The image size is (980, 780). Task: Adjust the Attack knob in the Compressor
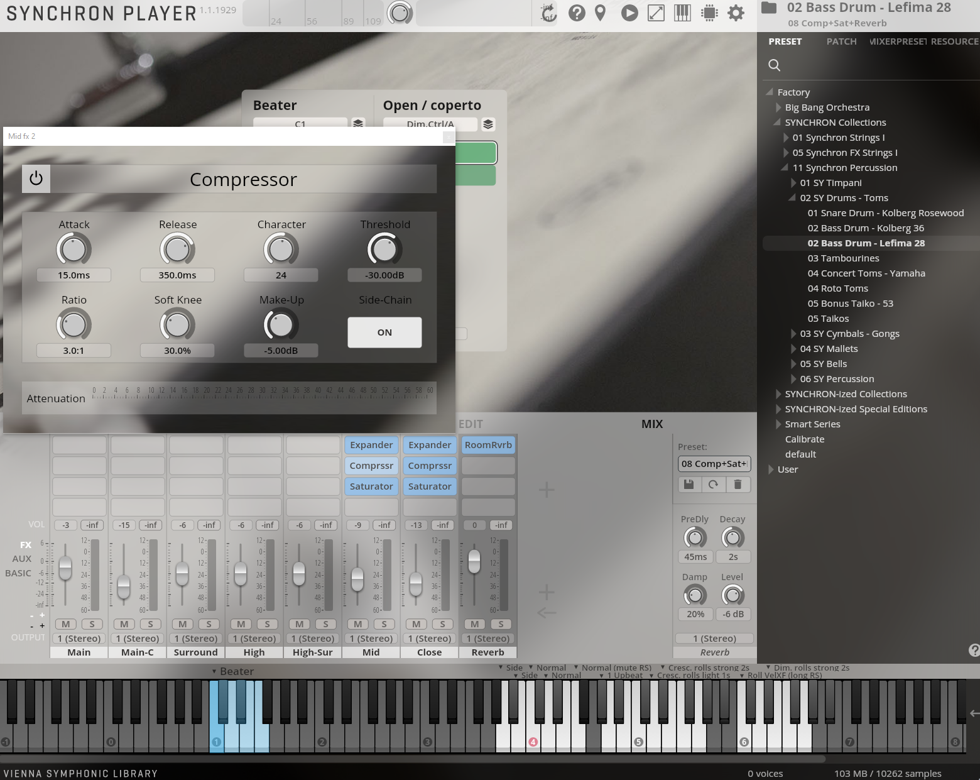coord(73,249)
